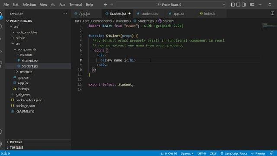Open .gitignore file in explorer
Viewport: 277px width, 156px height.
point(38,94)
